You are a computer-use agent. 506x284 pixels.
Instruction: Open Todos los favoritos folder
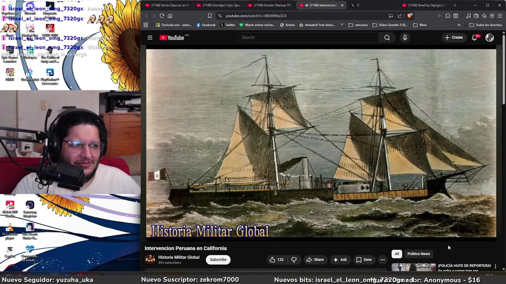[486, 25]
